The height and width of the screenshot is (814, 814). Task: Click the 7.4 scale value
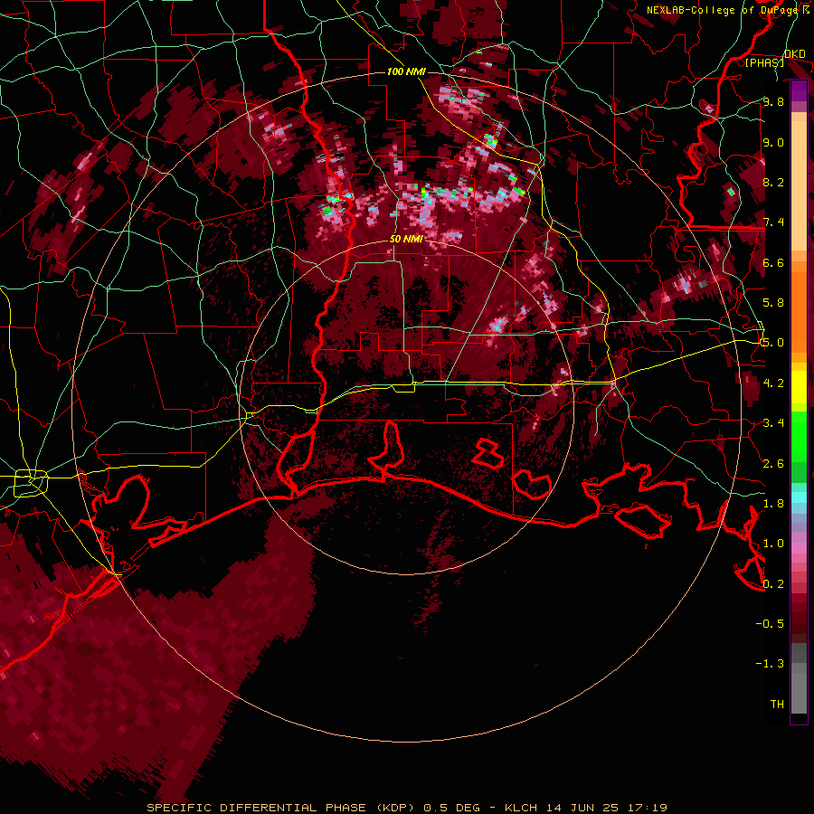pos(773,222)
